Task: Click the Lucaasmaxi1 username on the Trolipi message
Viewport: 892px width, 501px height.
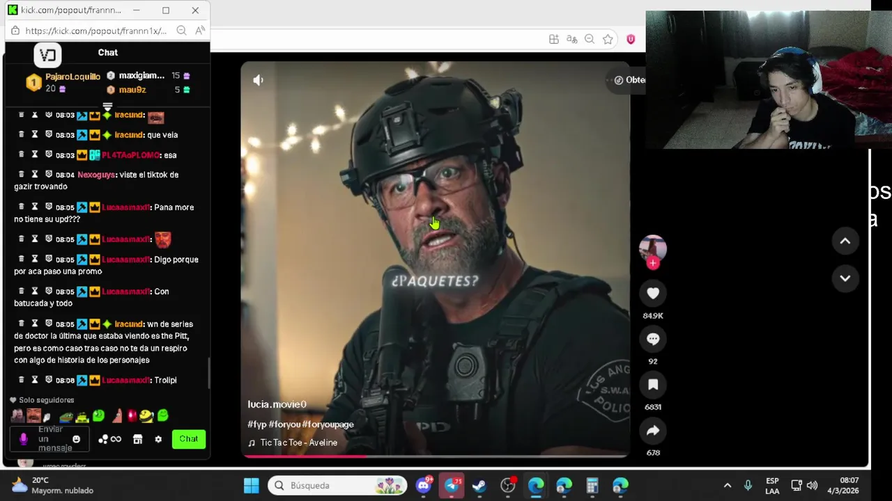Action: (126, 381)
